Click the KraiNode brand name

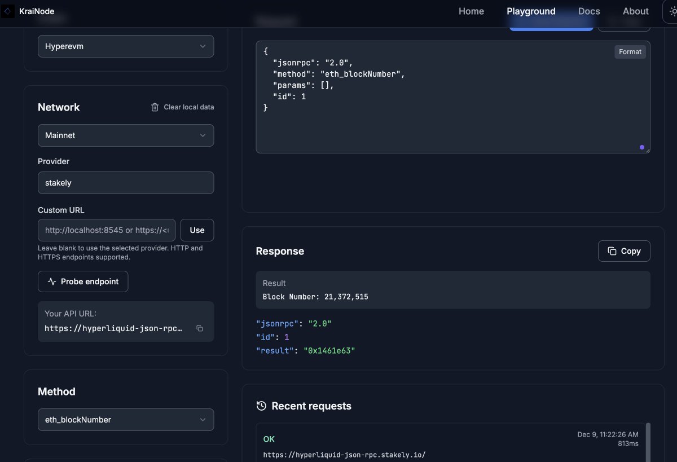(x=37, y=11)
